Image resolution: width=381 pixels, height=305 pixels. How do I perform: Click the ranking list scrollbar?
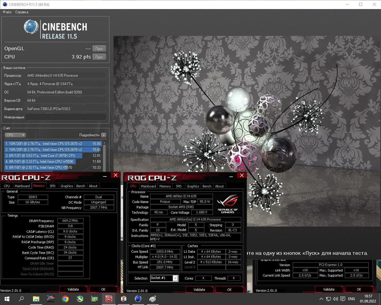click(x=104, y=156)
